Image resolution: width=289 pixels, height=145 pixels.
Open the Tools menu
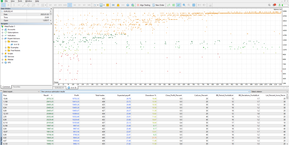[x=20, y=1]
